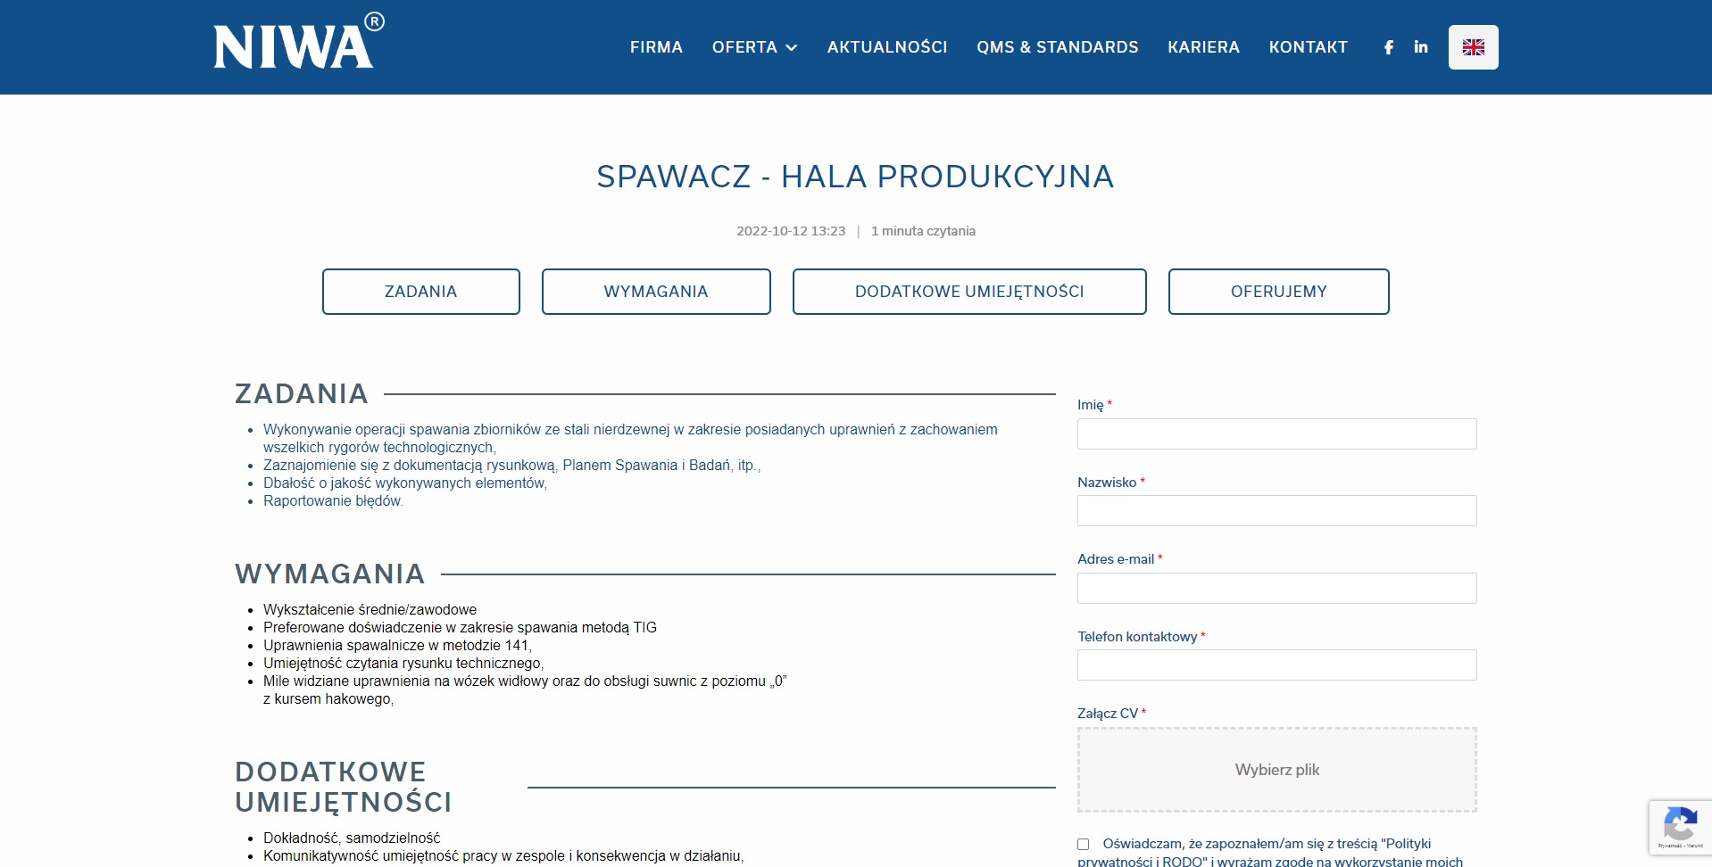This screenshot has height=867, width=1712.
Task: Focus the Imię input field
Action: [1277, 433]
